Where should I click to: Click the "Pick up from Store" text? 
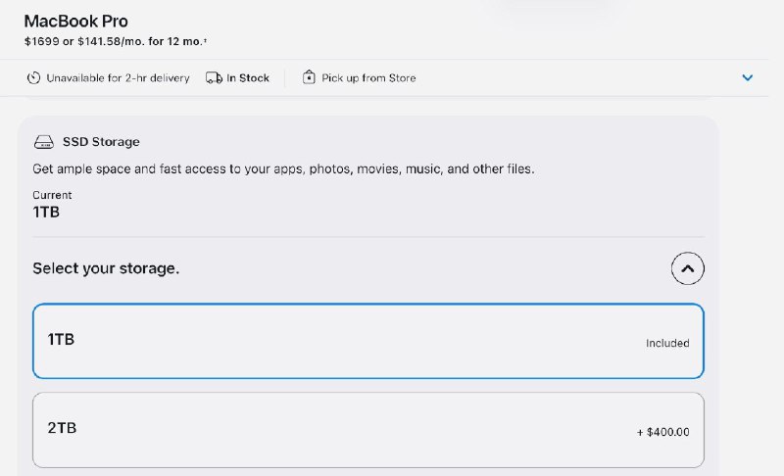368,78
